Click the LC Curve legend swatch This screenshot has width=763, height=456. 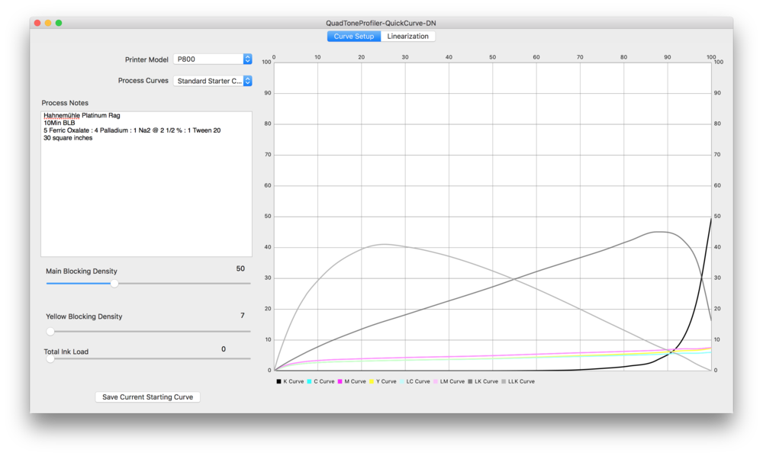(x=402, y=381)
